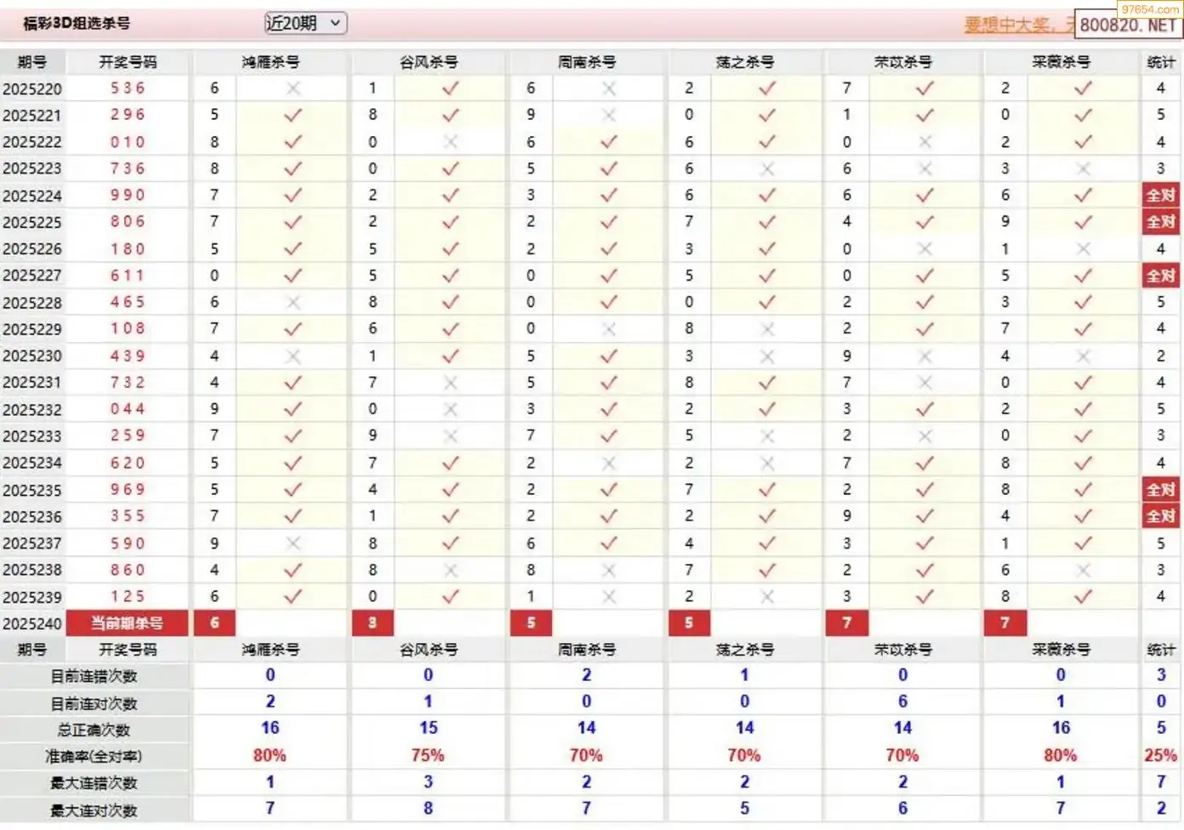Click the 最大连对次数 row label

coord(94,810)
